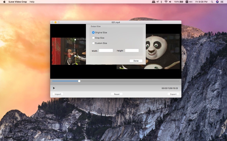Minimize the 001.mp4 window with yellow button

[x=55, y=22]
